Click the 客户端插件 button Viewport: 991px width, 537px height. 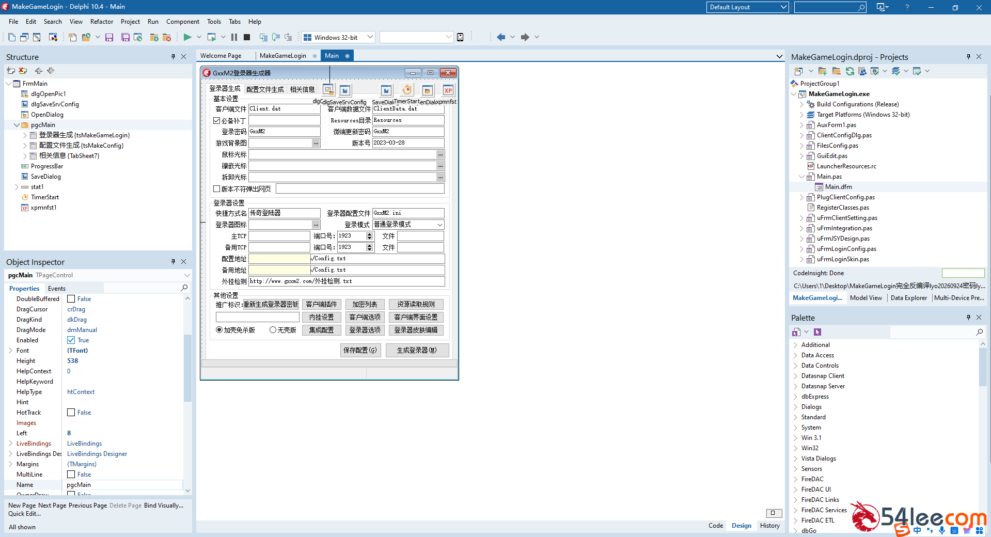click(x=321, y=305)
